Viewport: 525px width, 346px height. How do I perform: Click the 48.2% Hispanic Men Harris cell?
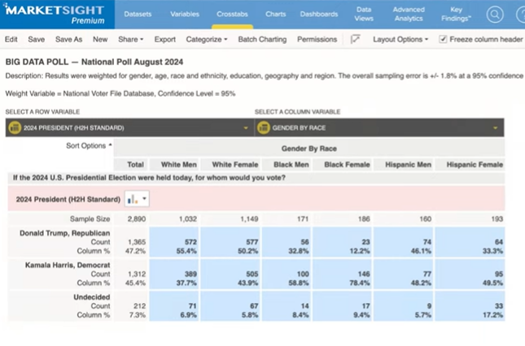pyautogui.click(x=421, y=283)
